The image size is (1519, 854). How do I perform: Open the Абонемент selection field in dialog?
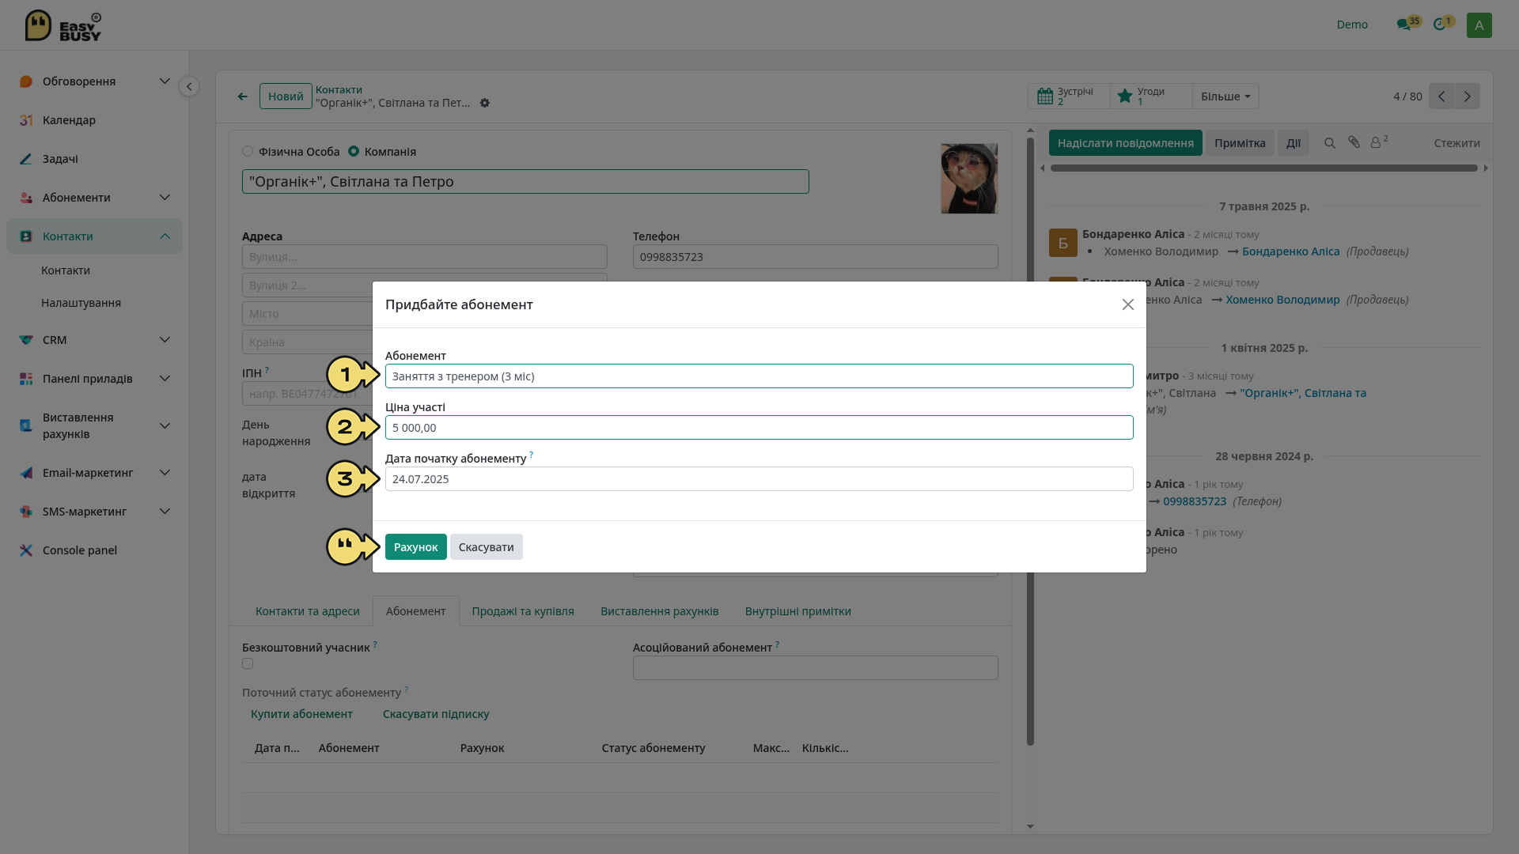click(759, 376)
